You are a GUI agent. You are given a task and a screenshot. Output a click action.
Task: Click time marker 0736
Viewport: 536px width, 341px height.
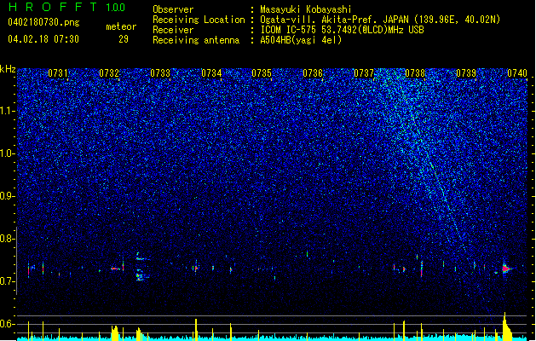313,73
